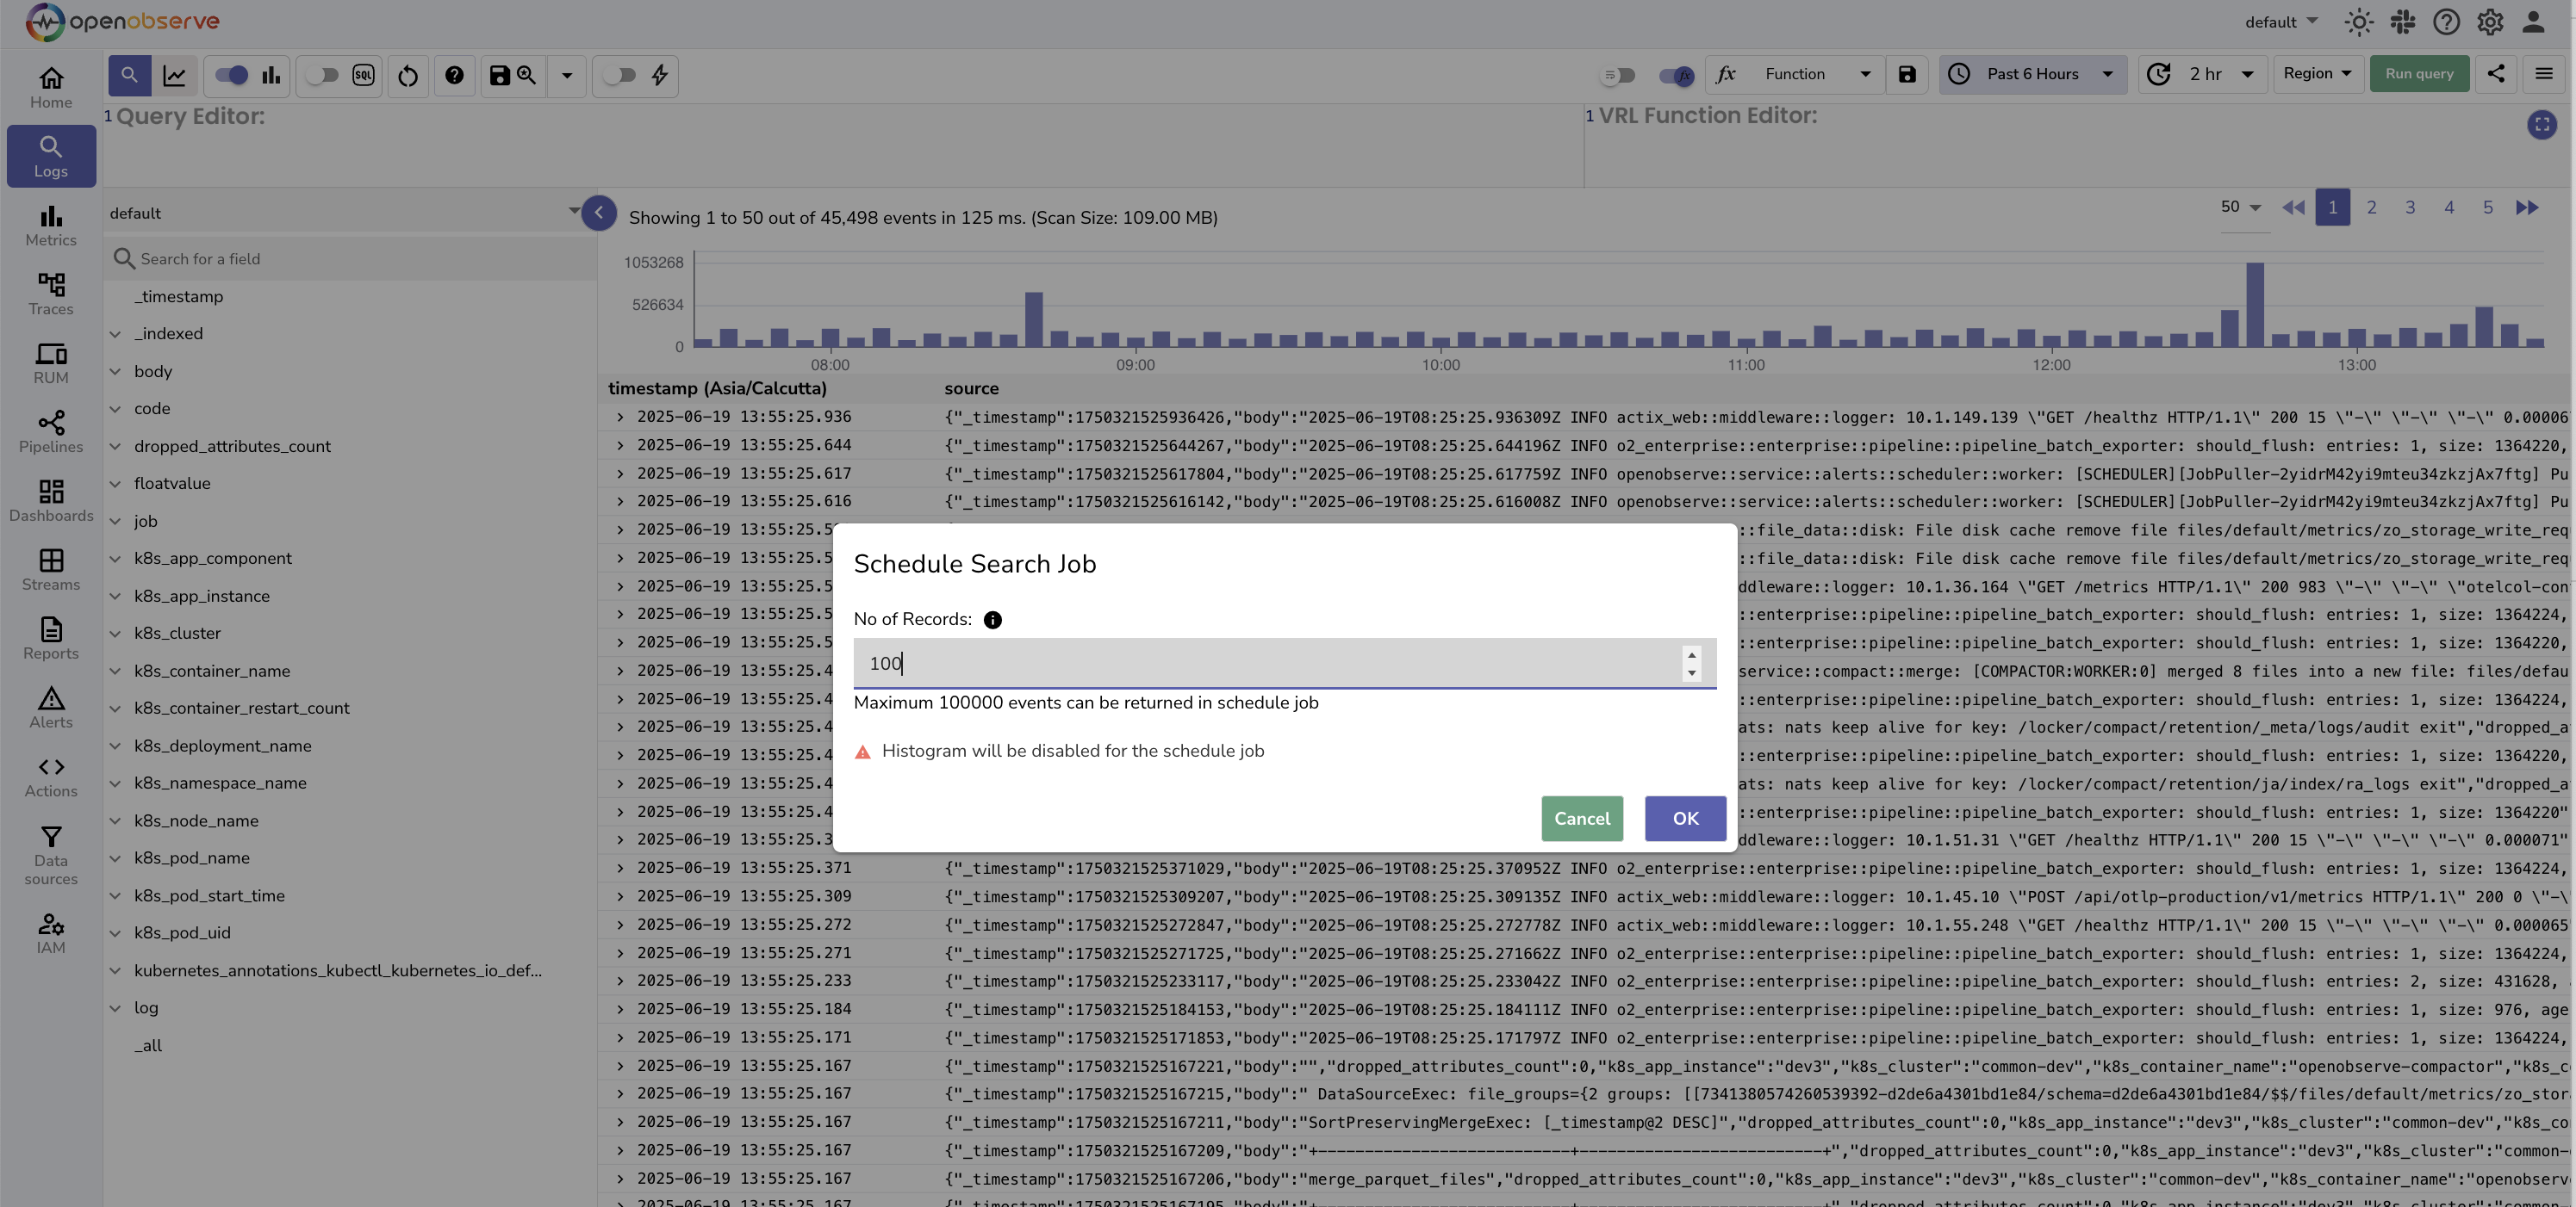Open Actions in the sidebar

point(51,777)
